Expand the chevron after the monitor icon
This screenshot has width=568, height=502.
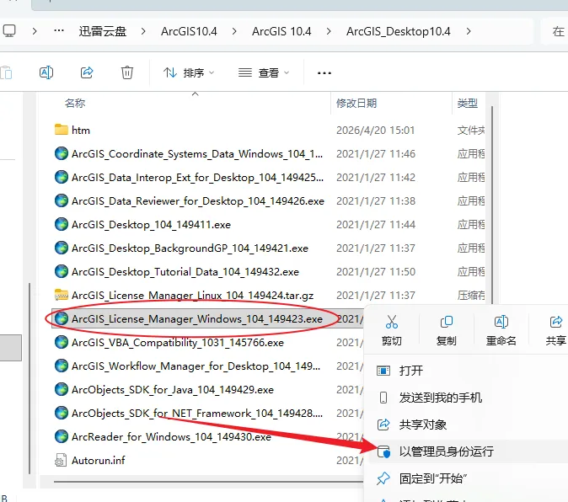pos(35,31)
